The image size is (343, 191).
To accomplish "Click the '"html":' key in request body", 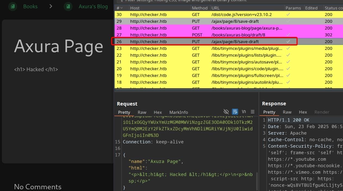I will tap(138, 168).
